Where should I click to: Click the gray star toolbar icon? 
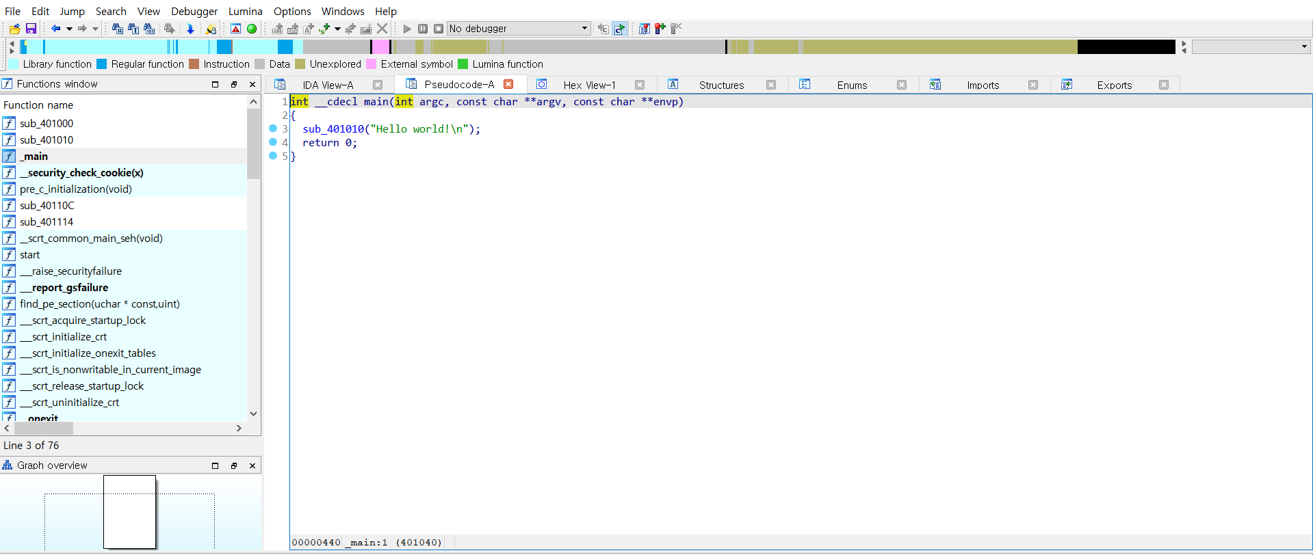[350, 29]
